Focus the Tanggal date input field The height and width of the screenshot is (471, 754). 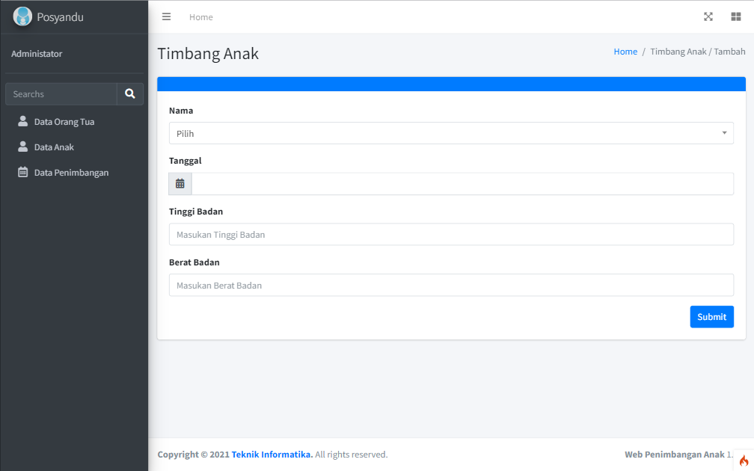(462, 184)
